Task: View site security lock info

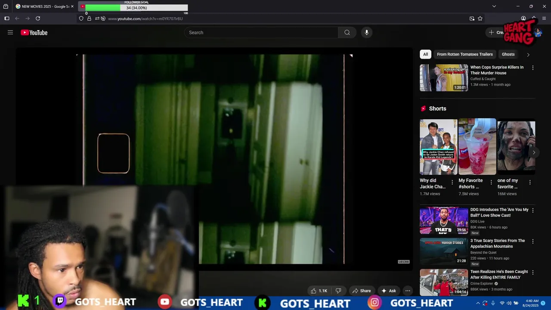Action: click(89, 19)
